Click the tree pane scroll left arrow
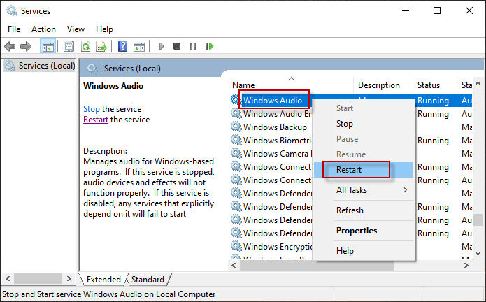The width and height of the screenshot is (486, 302). 8,278
